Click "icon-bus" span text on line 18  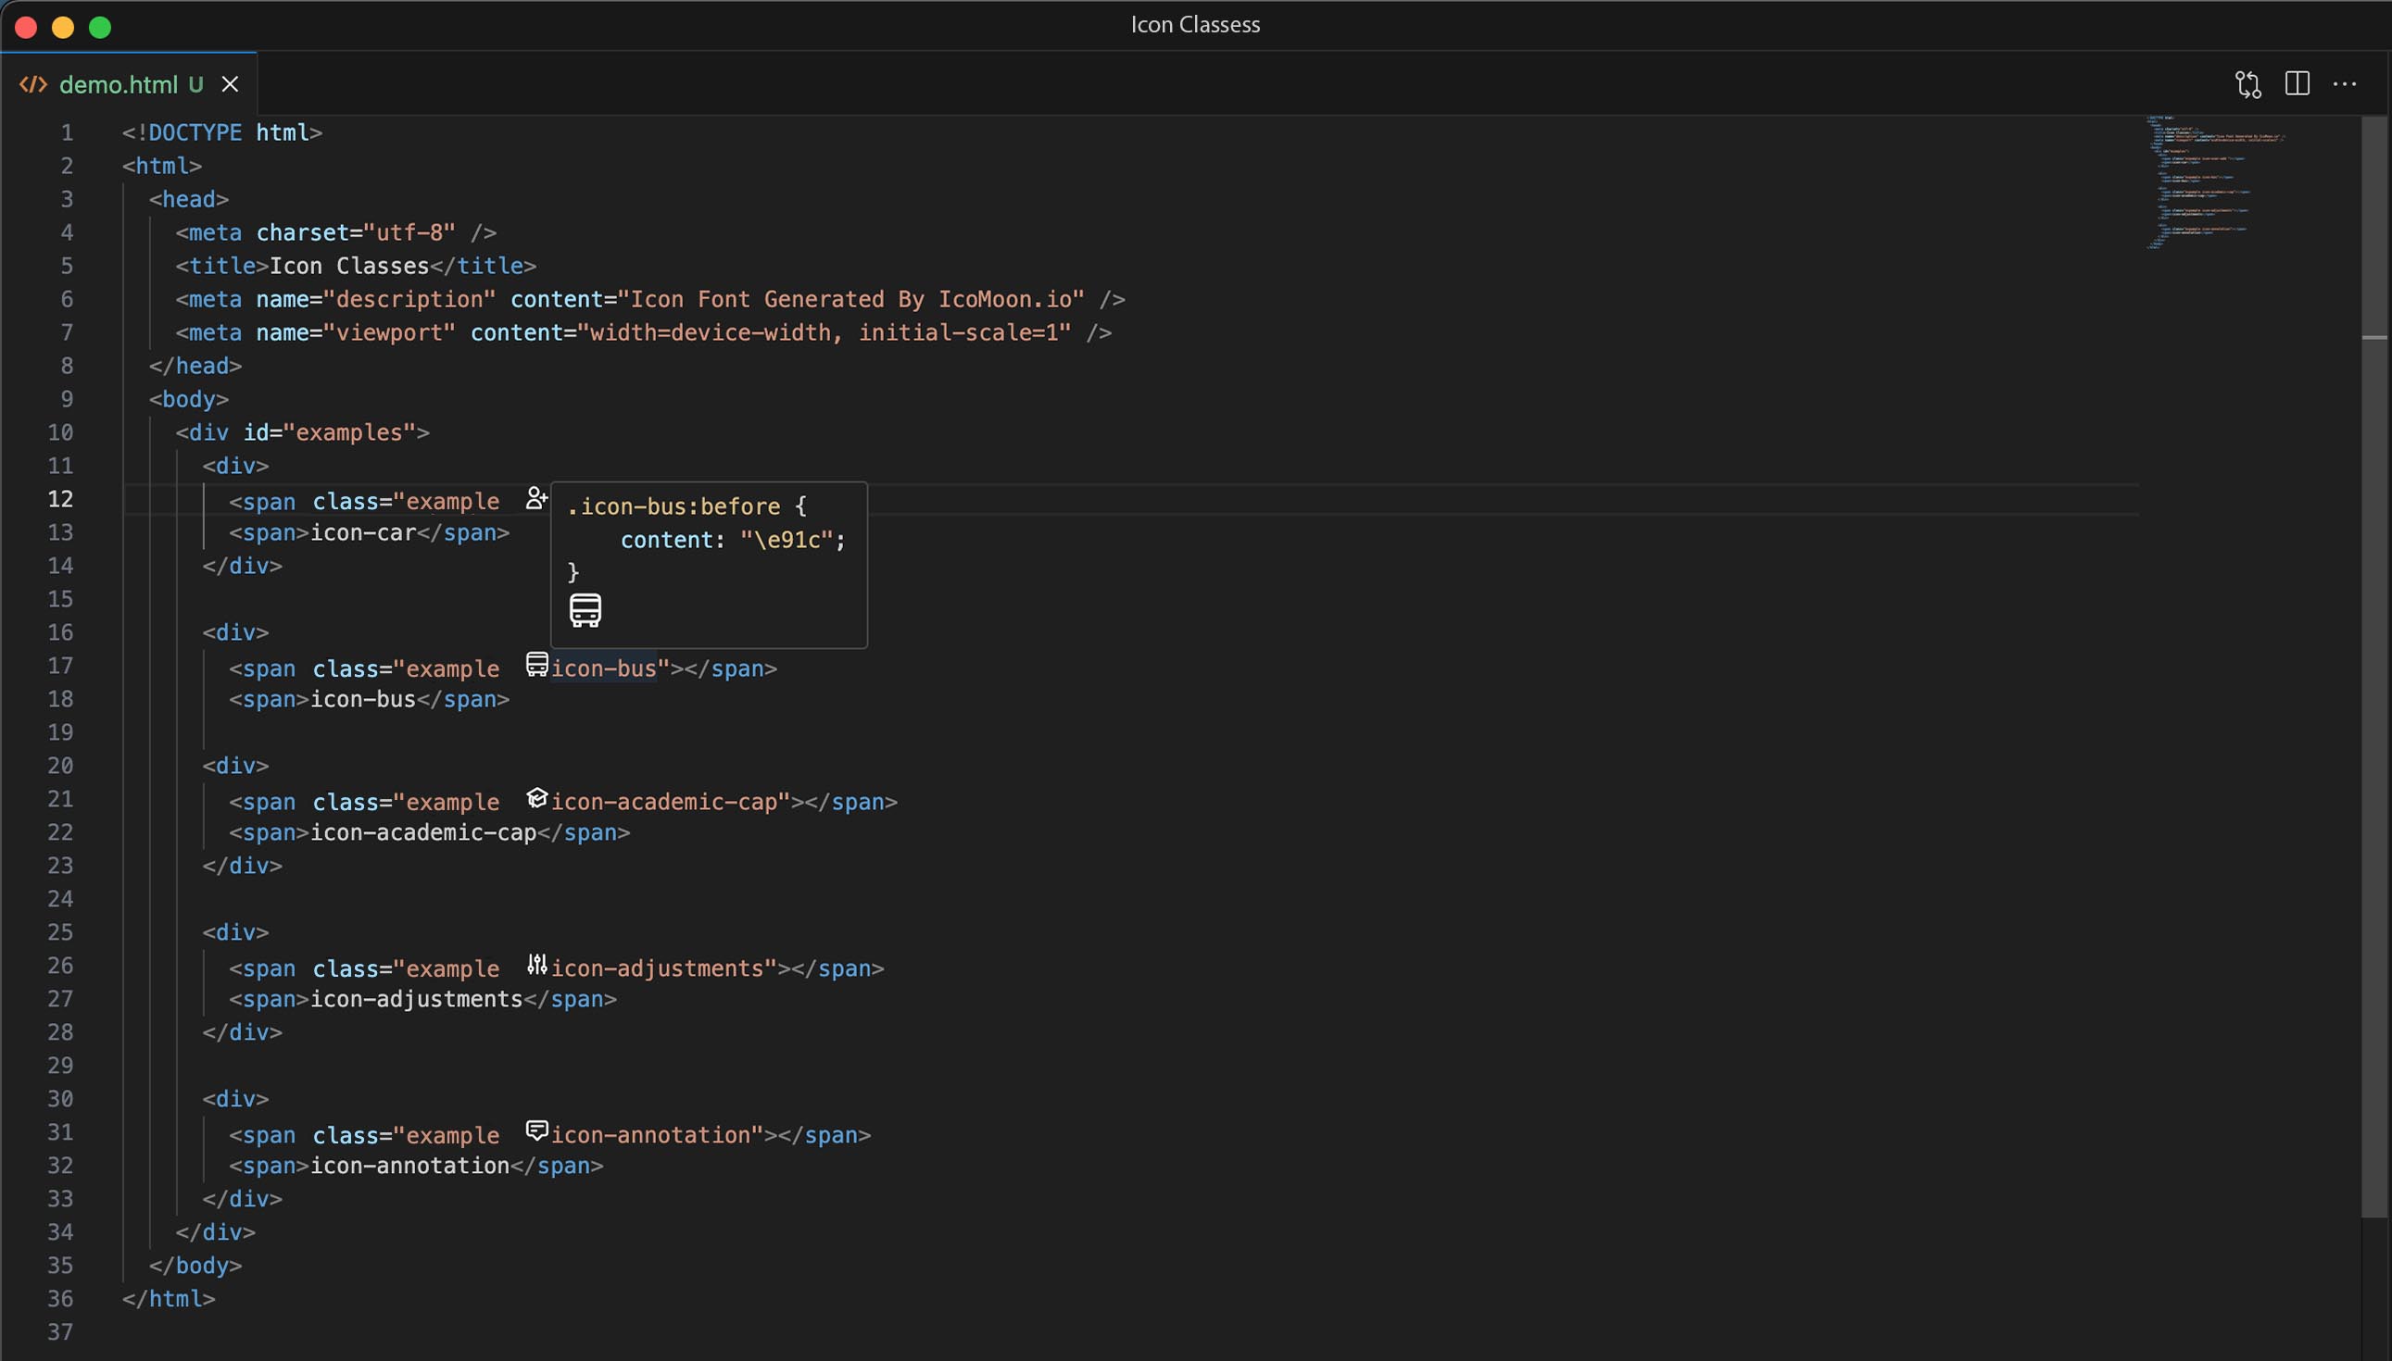(363, 699)
